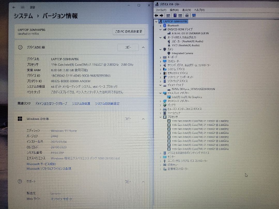Collapse the デバイスの仕様 section chevron
The width and height of the screenshot is (279, 209).
coord(143,47)
